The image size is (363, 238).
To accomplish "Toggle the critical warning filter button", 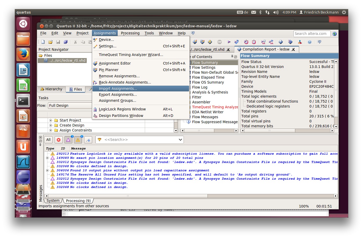I will coord(68,140).
